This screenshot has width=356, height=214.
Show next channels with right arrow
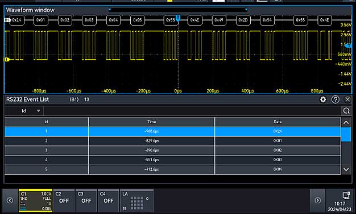(317, 200)
